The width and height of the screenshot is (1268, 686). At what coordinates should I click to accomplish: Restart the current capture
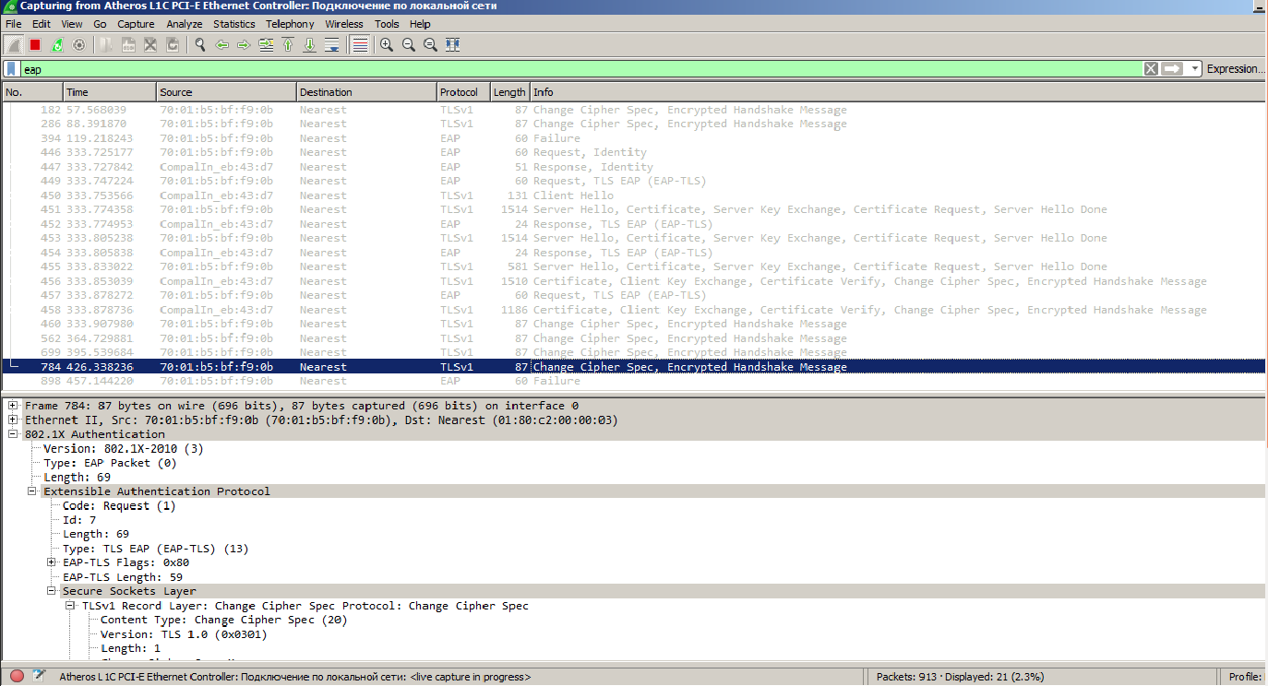(57, 44)
